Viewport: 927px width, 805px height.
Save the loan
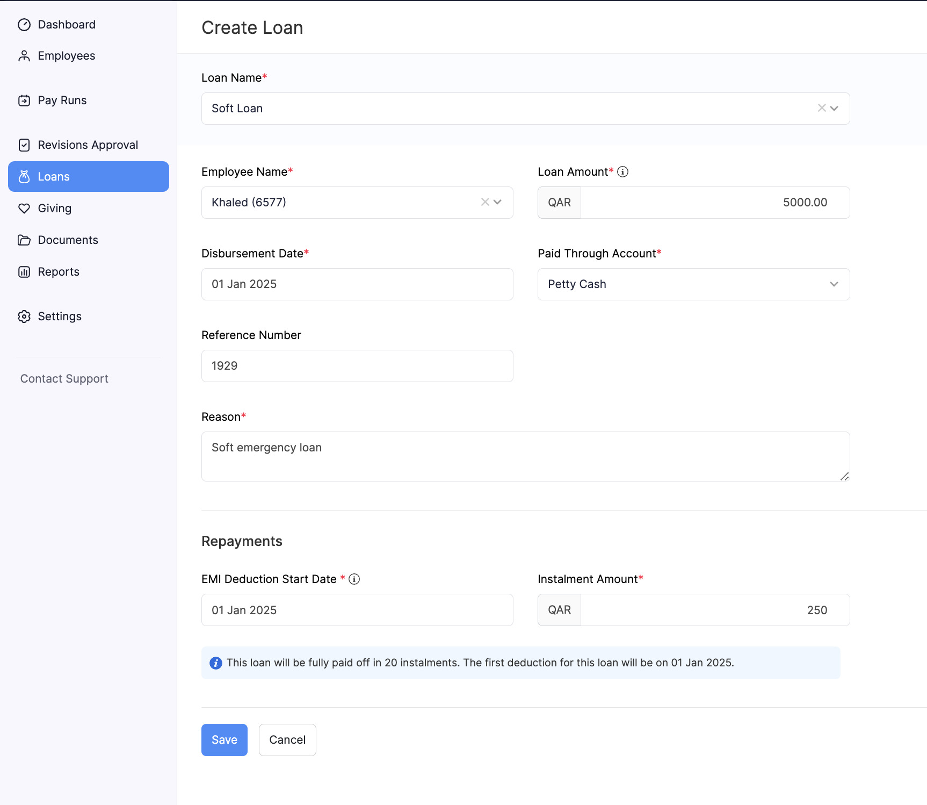pos(224,740)
